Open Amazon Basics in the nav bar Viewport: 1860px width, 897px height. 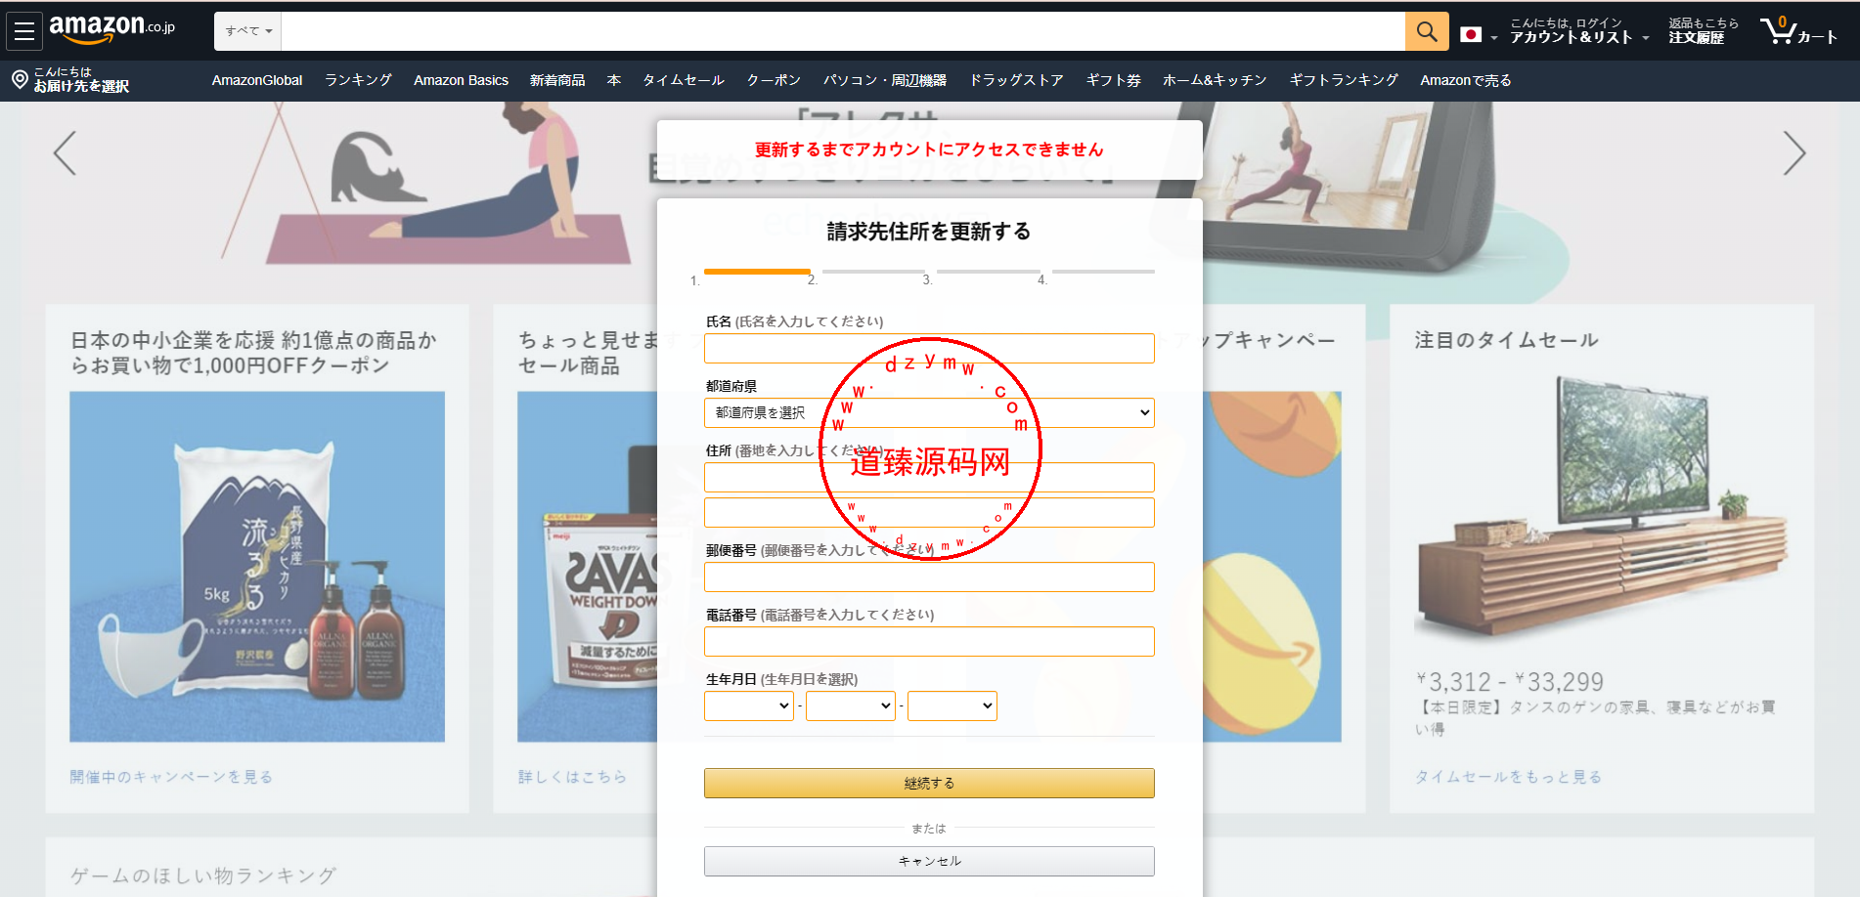point(461,80)
